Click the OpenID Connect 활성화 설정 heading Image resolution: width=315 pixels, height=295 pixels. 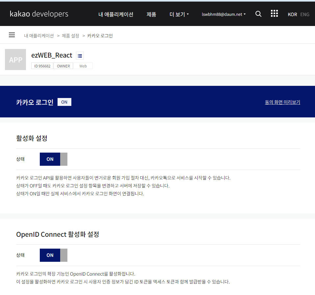point(58,234)
